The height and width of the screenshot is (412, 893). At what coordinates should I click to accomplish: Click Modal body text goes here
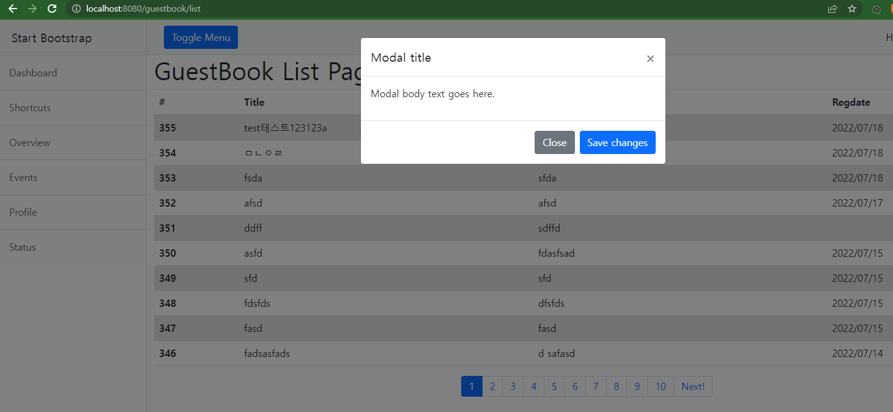pyautogui.click(x=432, y=94)
